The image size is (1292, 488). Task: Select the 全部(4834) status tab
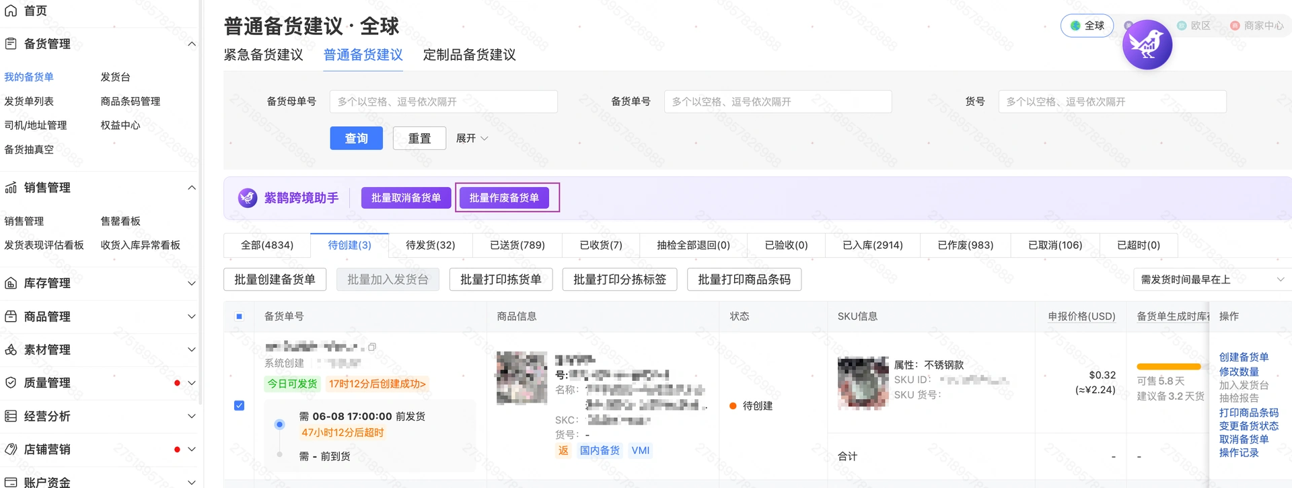267,245
